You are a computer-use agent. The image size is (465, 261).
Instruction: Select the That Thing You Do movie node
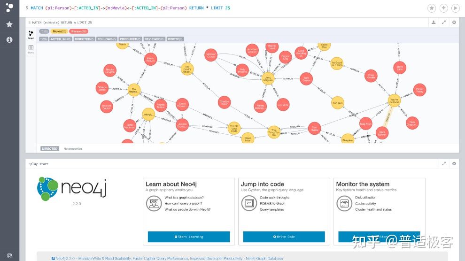(274, 132)
